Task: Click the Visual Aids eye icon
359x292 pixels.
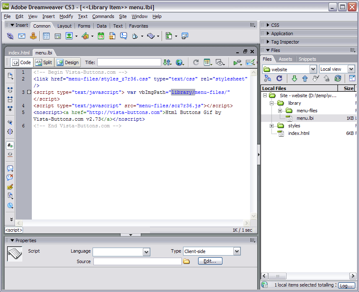Action: tap(220, 62)
